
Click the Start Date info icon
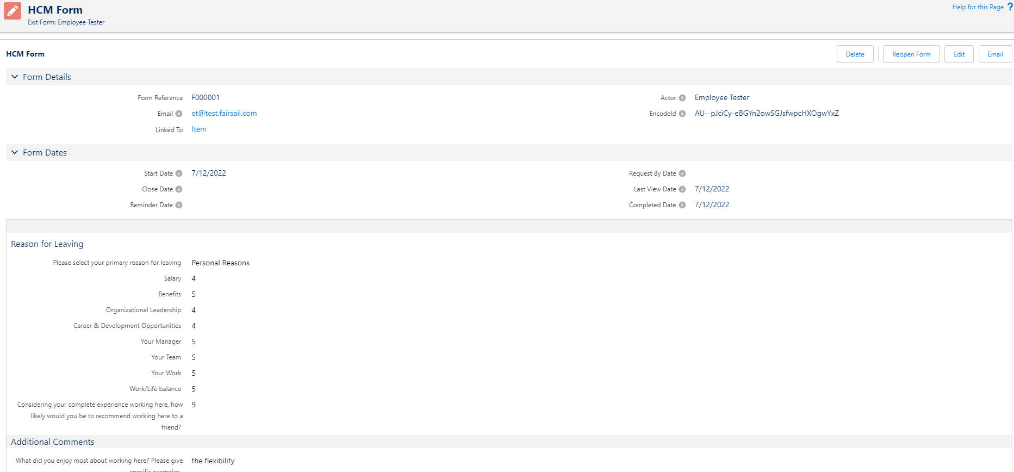pos(179,173)
